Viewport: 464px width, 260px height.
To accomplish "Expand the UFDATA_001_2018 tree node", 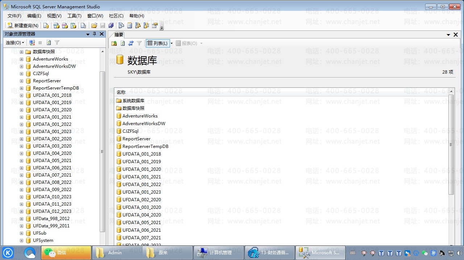I will click(x=21, y=95).
